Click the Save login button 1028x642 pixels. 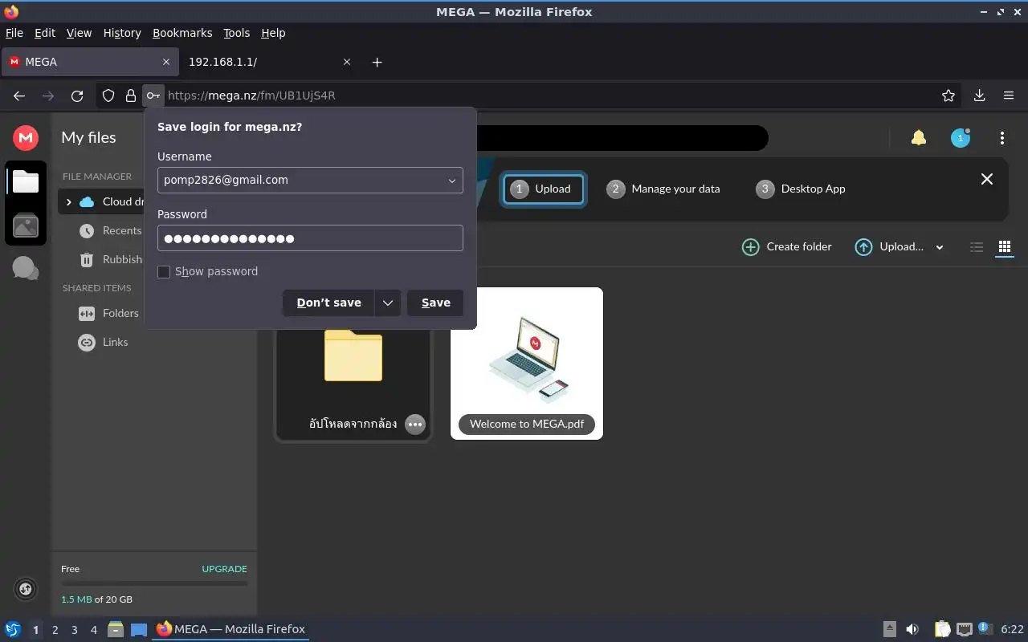pos(435,303)
